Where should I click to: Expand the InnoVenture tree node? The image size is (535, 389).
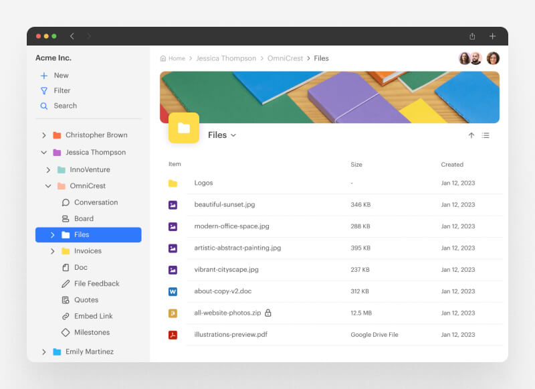click(48, 170)
